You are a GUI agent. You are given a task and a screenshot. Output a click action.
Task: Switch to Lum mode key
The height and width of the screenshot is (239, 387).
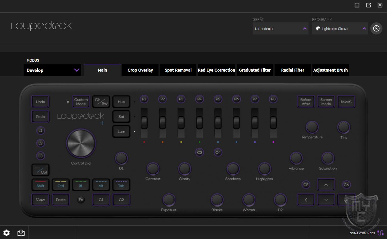pyautogui.click(x=121, y=131)
